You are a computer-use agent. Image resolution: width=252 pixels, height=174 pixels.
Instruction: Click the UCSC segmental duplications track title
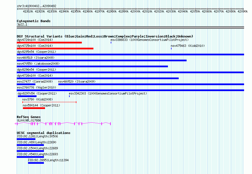tap(44, 133)
